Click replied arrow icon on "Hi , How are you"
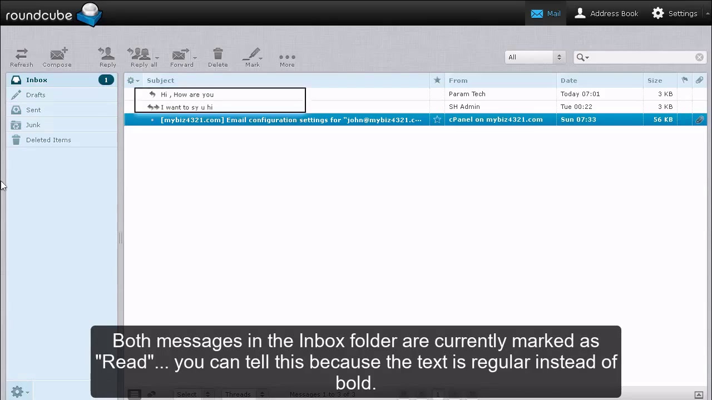The image size is (712, 400). tap(152, 94)
